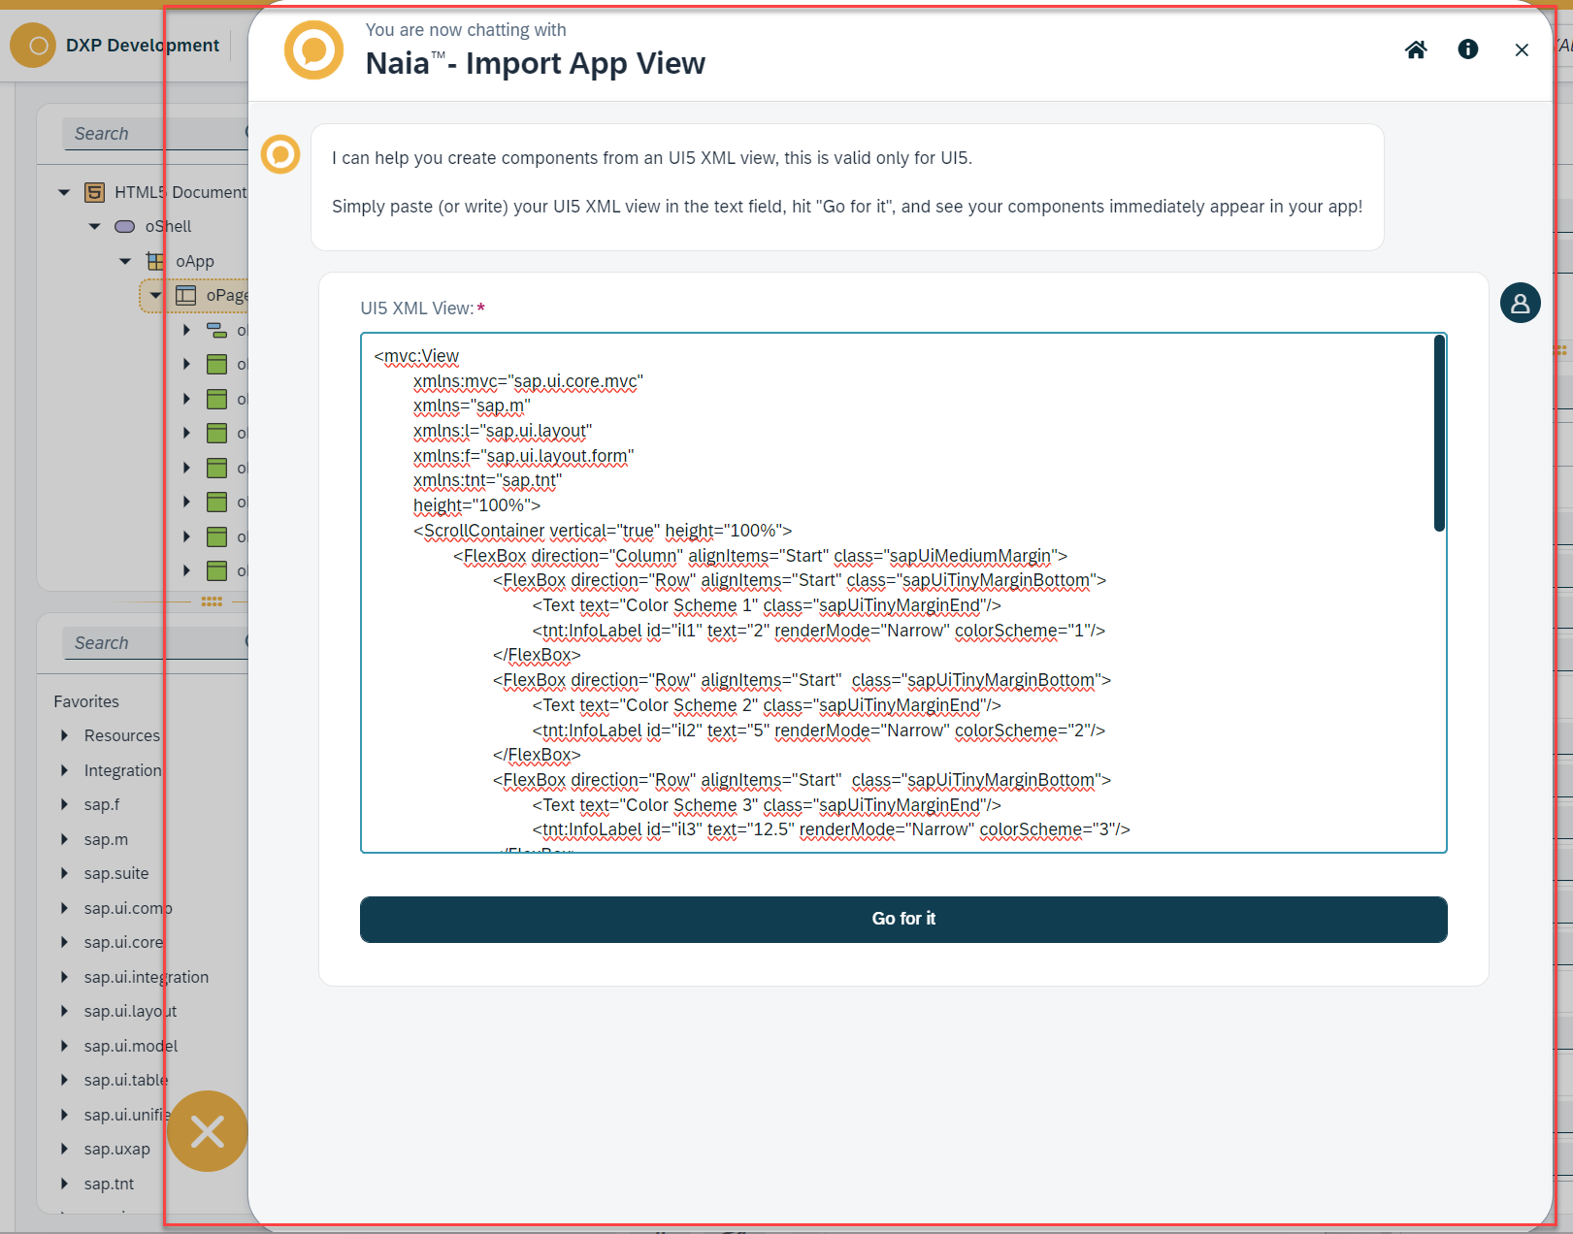Expand the sap.ui.model library group
Viewport: 1573px width, 1234px height.
tap(64, 1046)
